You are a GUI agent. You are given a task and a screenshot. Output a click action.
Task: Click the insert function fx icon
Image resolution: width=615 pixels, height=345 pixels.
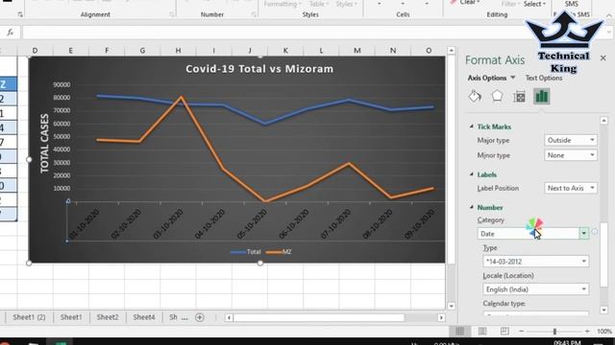tap(11, 33)
